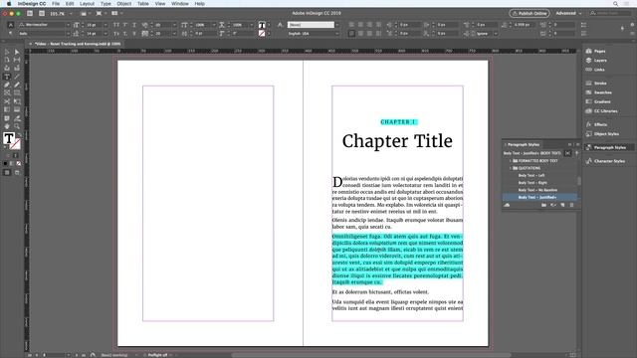Create new paragraph style icon

point(562,205)
